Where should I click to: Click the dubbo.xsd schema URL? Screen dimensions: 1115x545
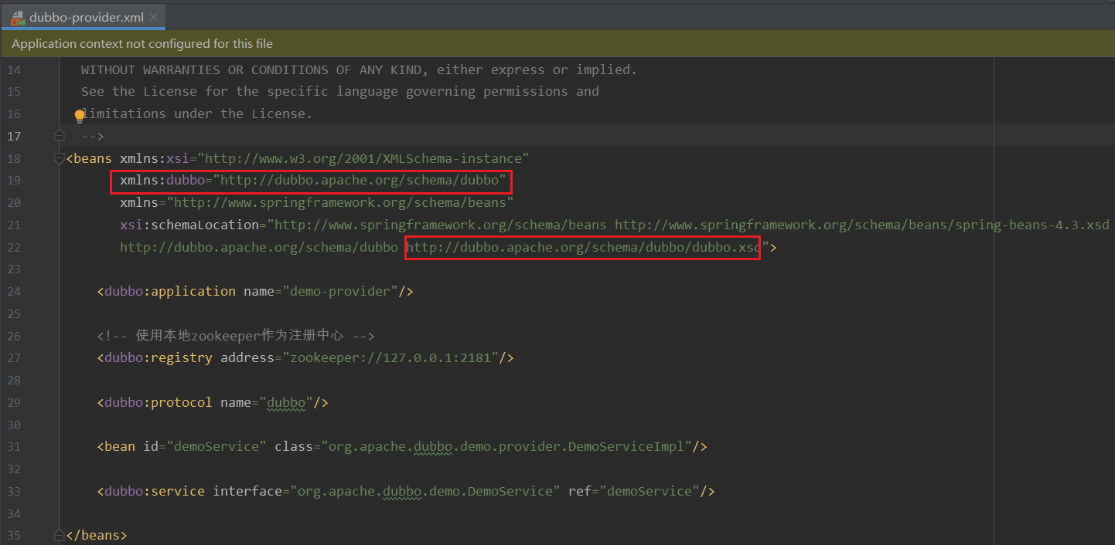click(584, 247)
